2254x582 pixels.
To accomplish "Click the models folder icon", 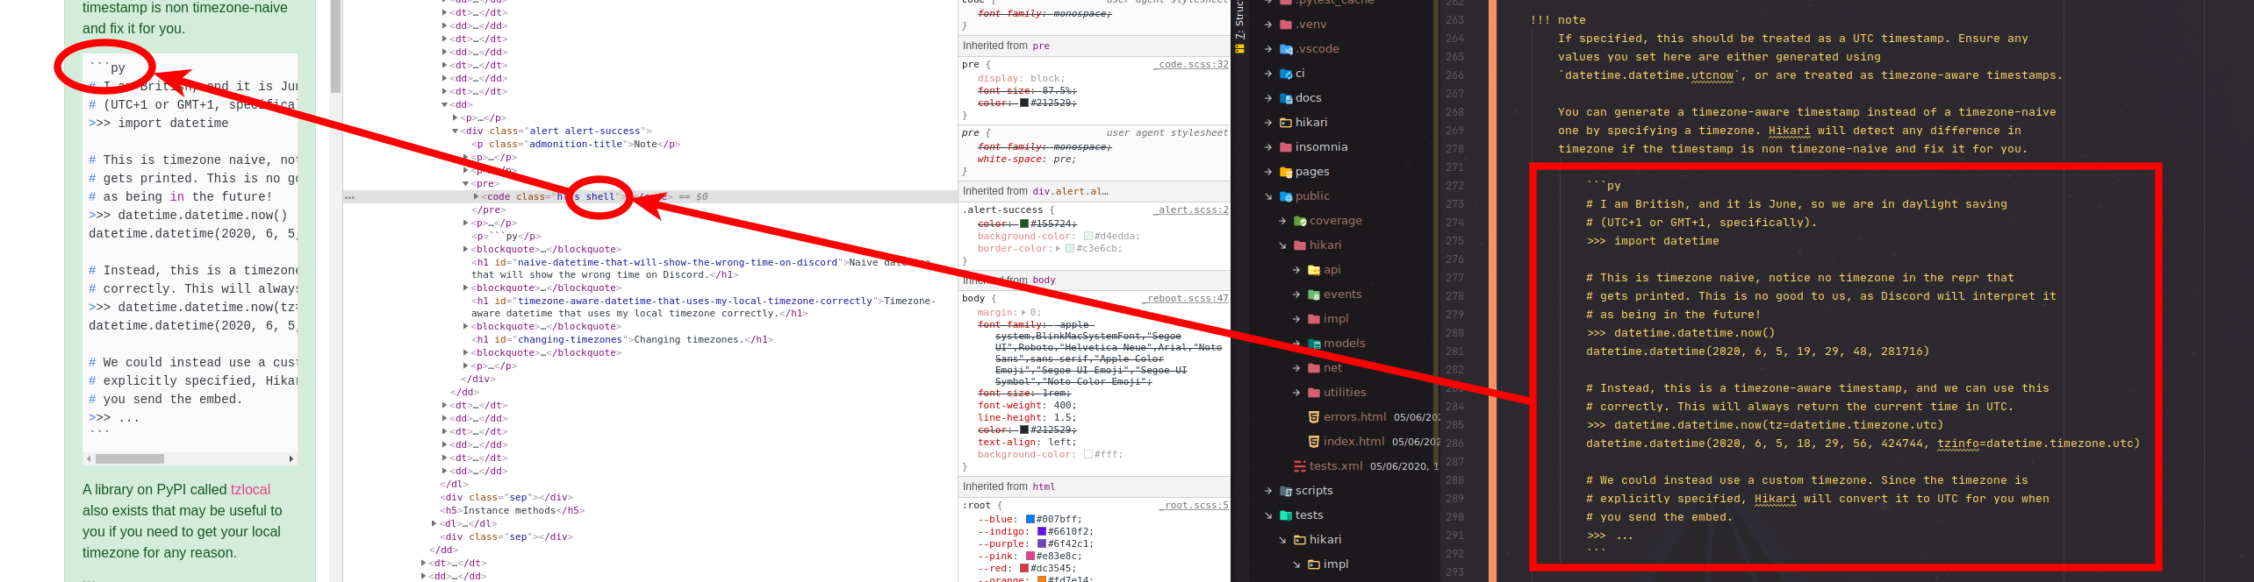I will pos(1314,344).
